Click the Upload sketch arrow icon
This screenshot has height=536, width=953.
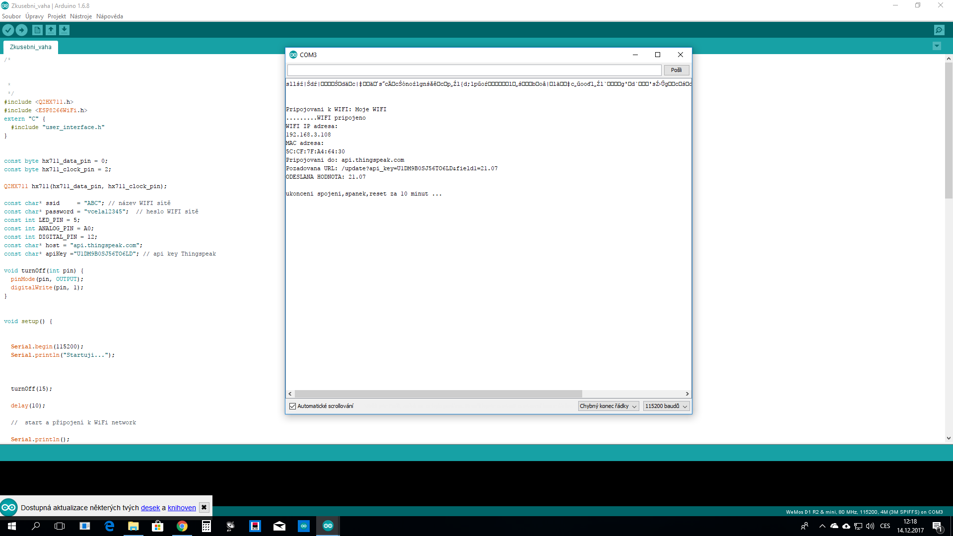21,30
